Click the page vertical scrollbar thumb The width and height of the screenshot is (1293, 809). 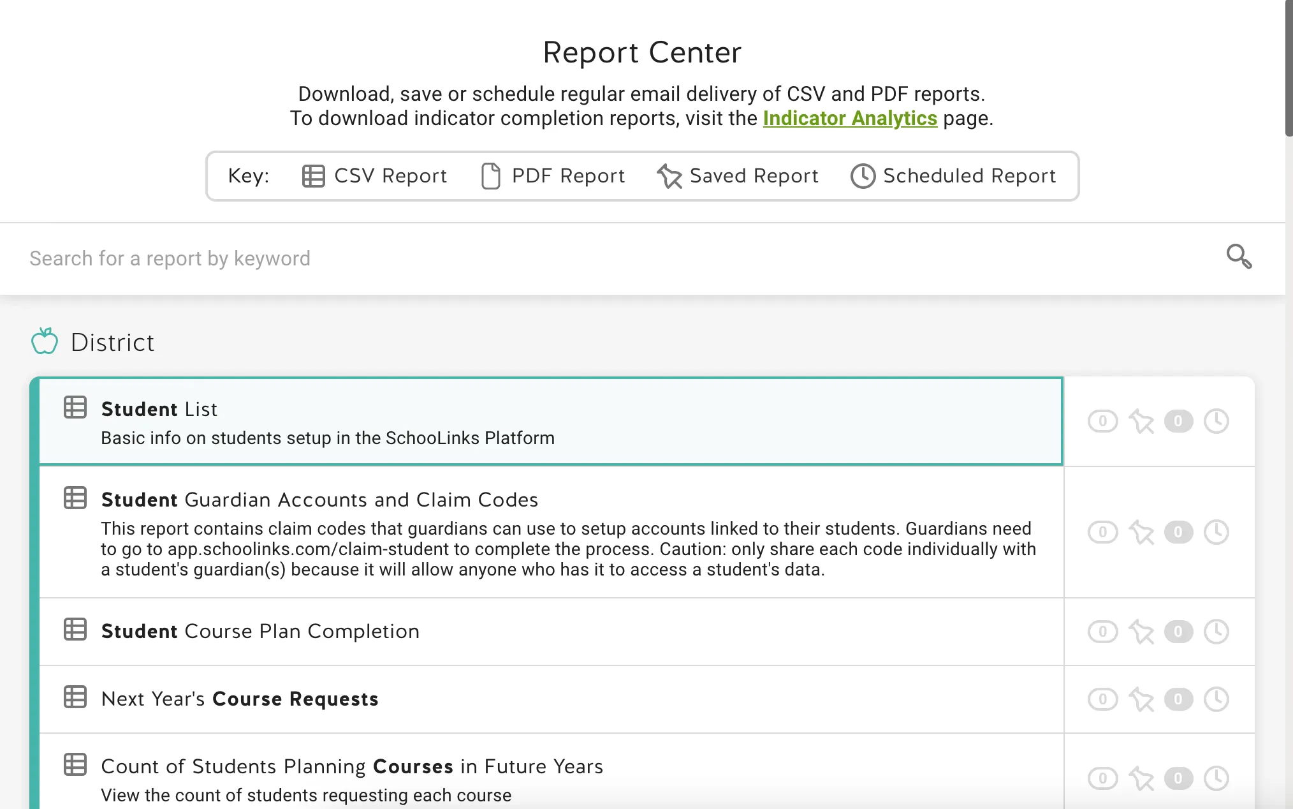[1289, 68]
